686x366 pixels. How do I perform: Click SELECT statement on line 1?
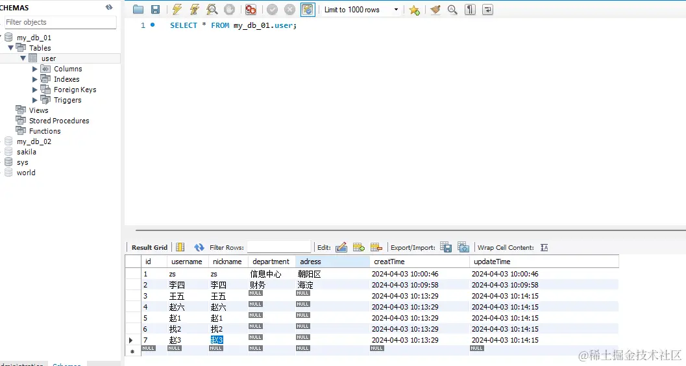click(x=233, y=25)
